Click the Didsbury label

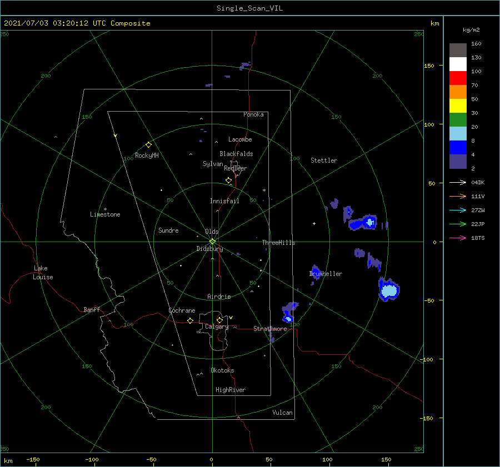pos(209,249)
